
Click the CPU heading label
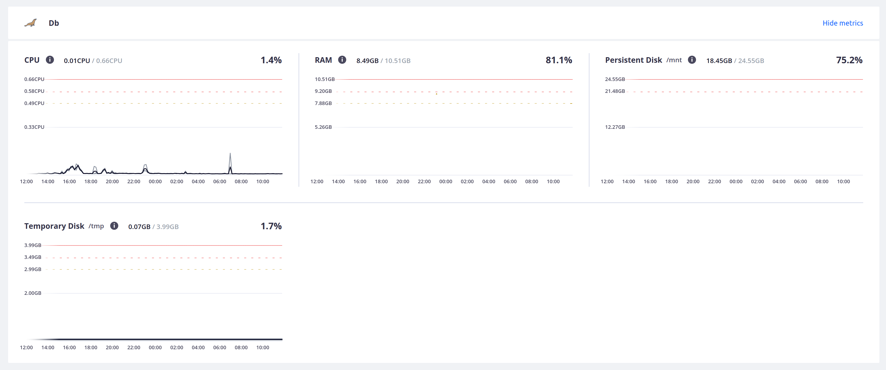pyautogui.click(x=32, y=60)
